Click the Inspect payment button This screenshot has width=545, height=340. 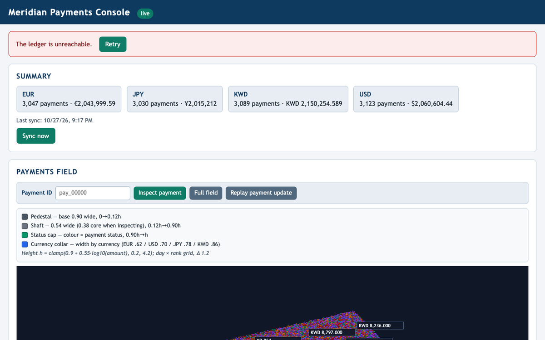(160, 193)
